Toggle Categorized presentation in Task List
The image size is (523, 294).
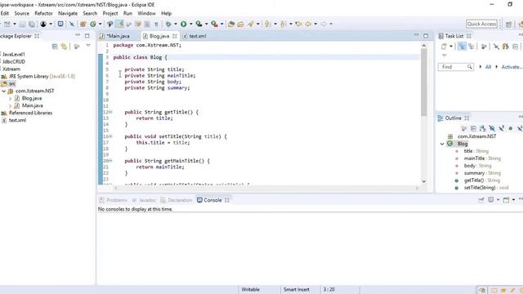[x=462, y=47]
